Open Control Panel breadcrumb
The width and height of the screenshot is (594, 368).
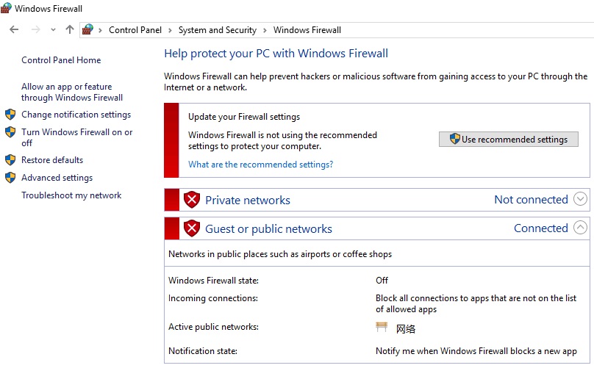[135, 30]
